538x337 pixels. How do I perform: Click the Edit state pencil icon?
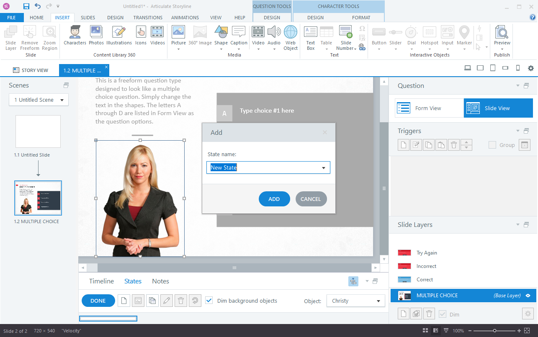pos(167,301)
